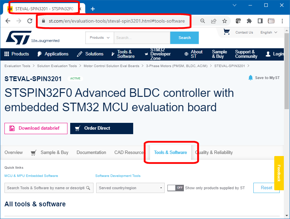Toggle Show only products supplied by ST
This screenshot has height=219, width=290.
(x=176, y=188)
